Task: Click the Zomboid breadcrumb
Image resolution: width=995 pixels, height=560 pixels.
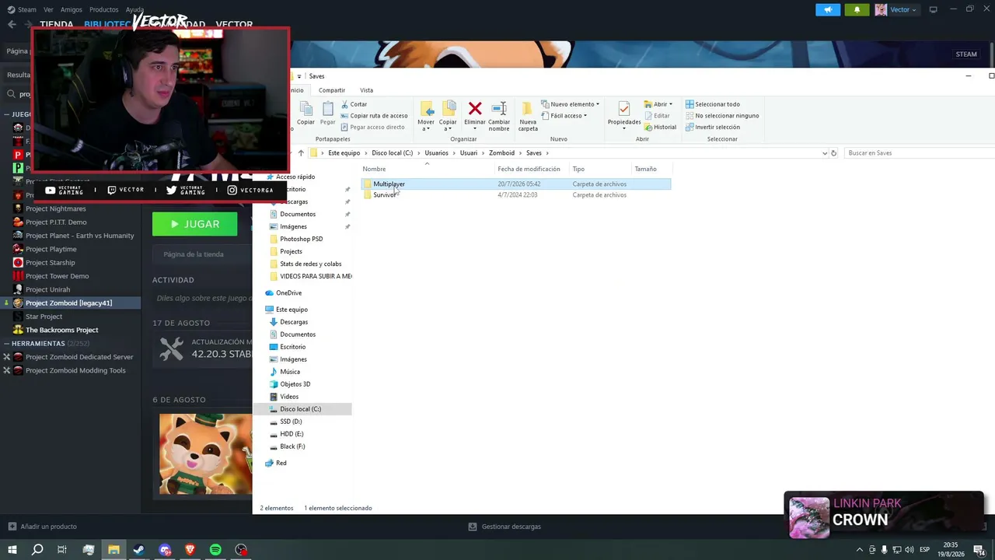Action: 501,153
